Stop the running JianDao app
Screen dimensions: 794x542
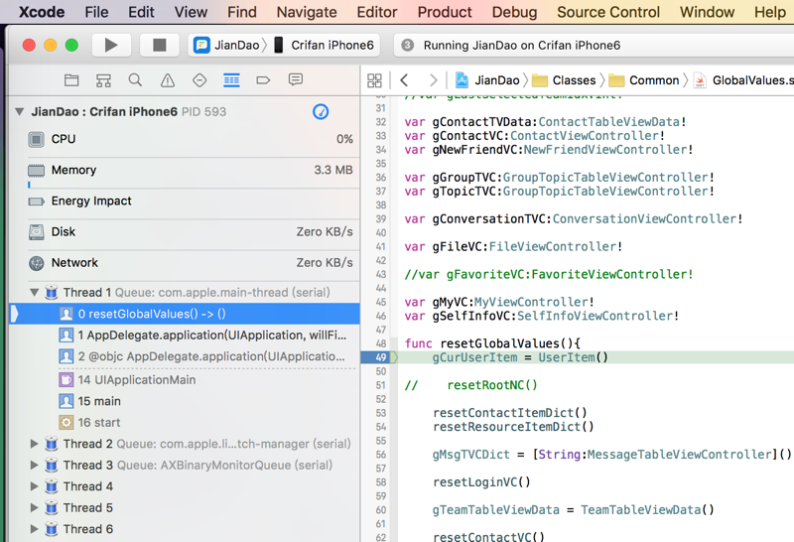[160, 45]
